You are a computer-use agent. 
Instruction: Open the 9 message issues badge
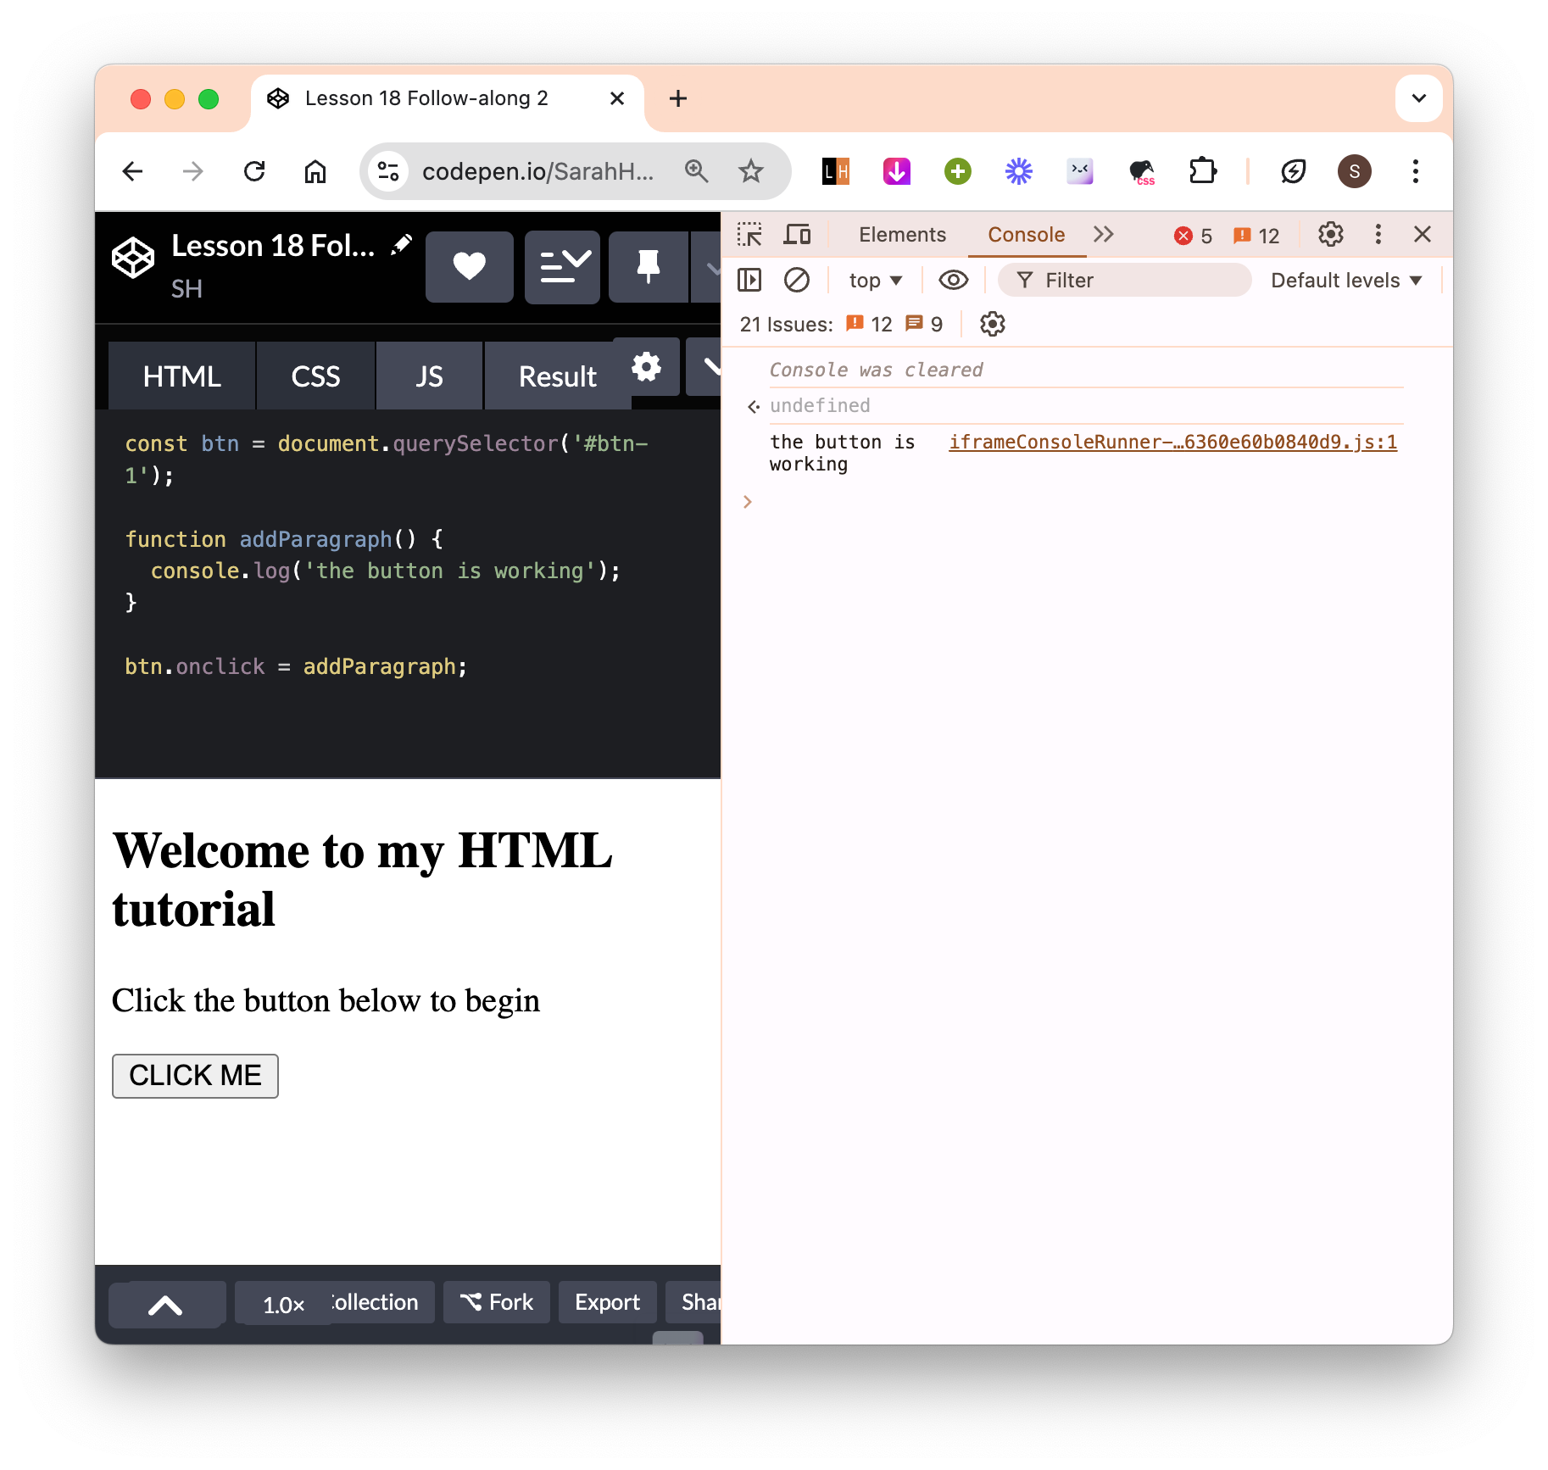[x=924, y=324]
